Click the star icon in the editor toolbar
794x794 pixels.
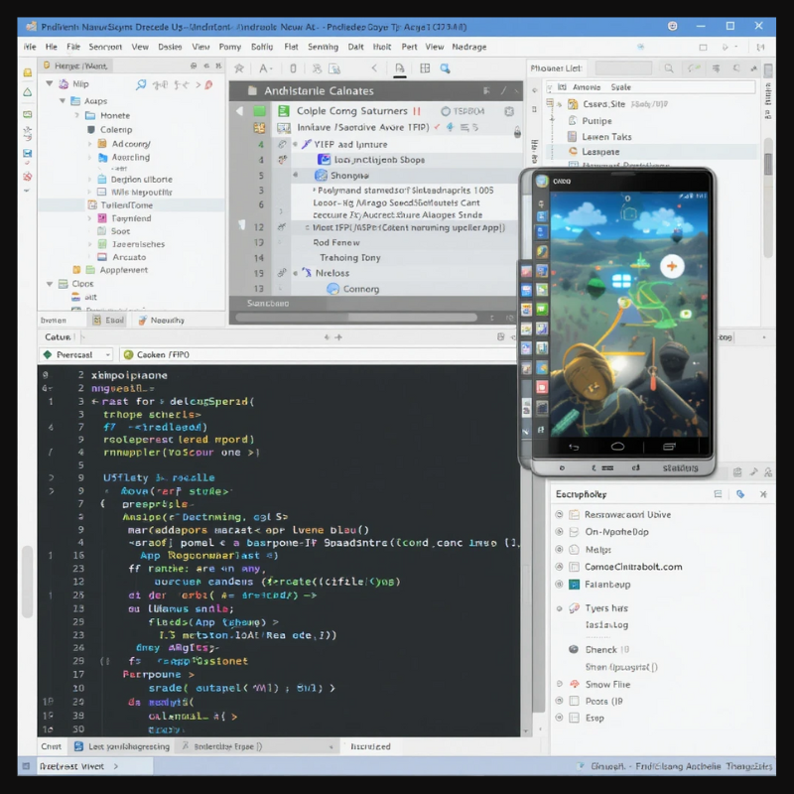238,68
